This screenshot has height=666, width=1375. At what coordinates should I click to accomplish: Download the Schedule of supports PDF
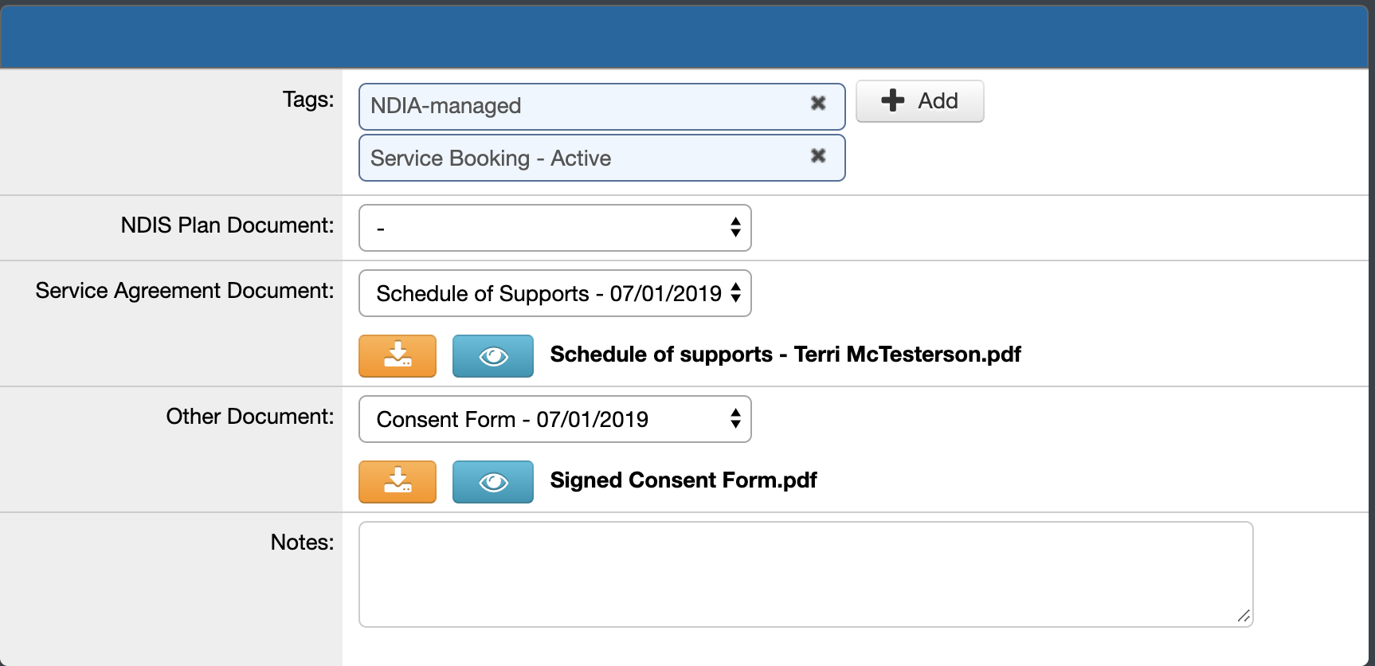point(397,356)
